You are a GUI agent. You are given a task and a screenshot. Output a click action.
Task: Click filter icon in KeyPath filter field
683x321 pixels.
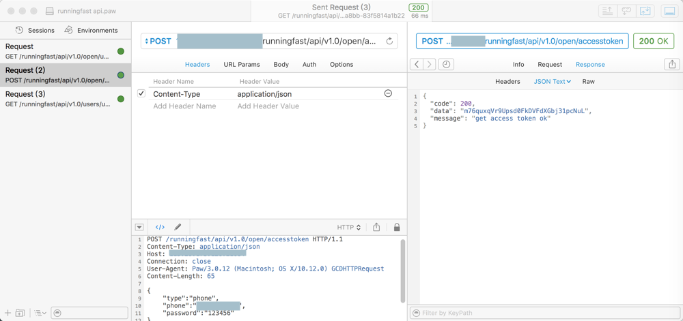point(417,313)
